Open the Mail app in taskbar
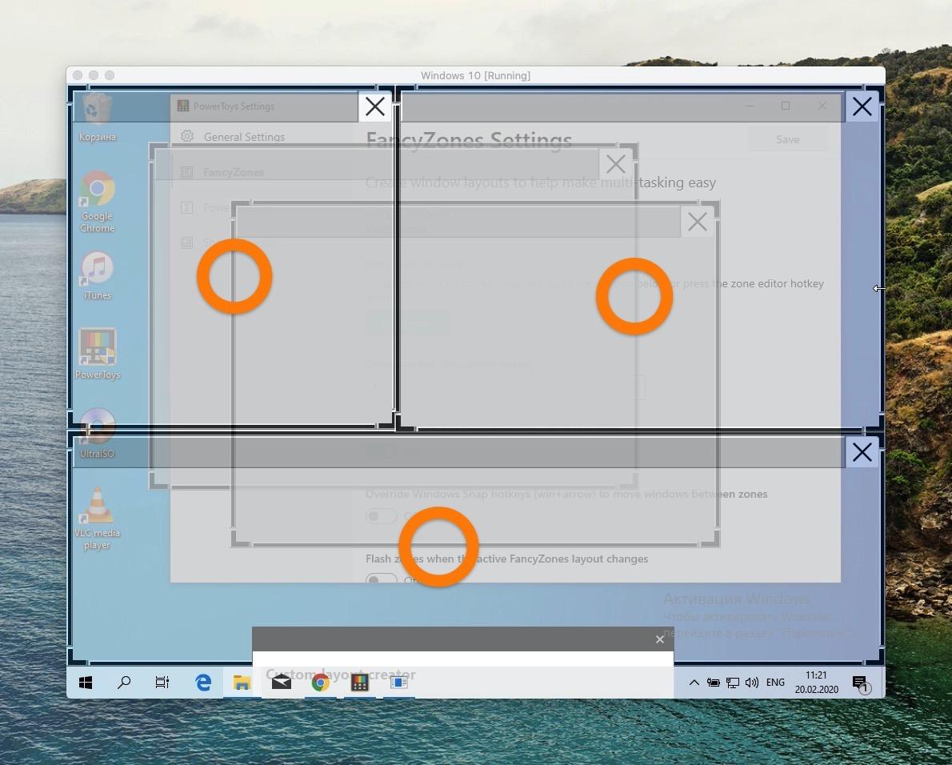The height and width of the screenshot is (765, 952). (x=281, y=683)
